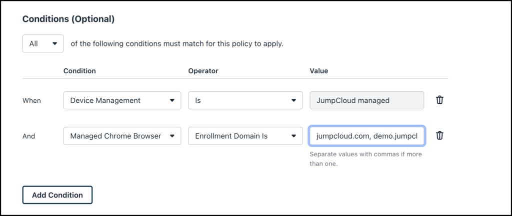Click the caret arrow in the All selector
512x216 pixels.
click(55, 43)
